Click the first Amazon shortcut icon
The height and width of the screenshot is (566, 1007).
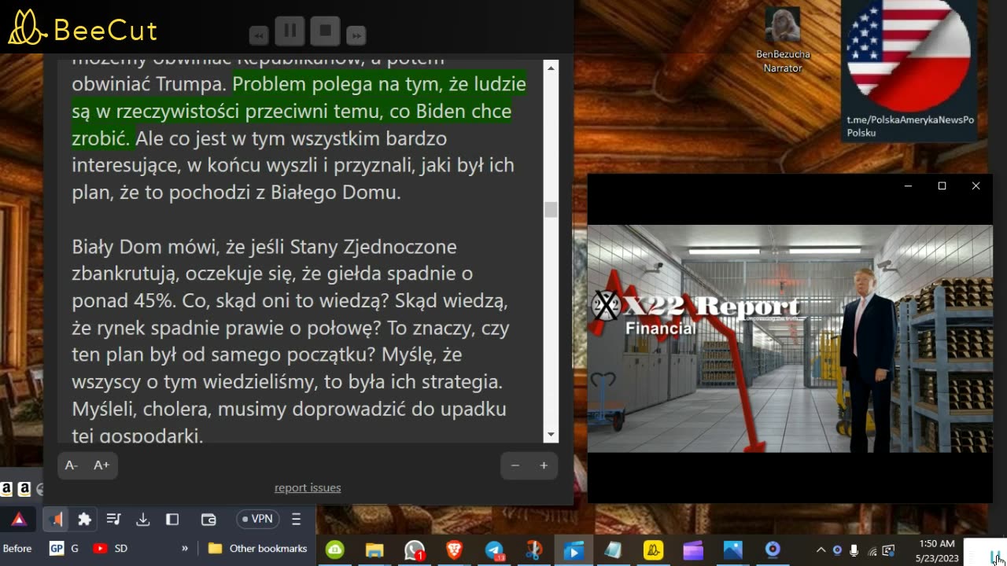6,489
